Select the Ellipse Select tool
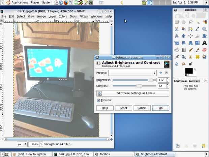Screen dimensions: 209x157 (184, 22)
